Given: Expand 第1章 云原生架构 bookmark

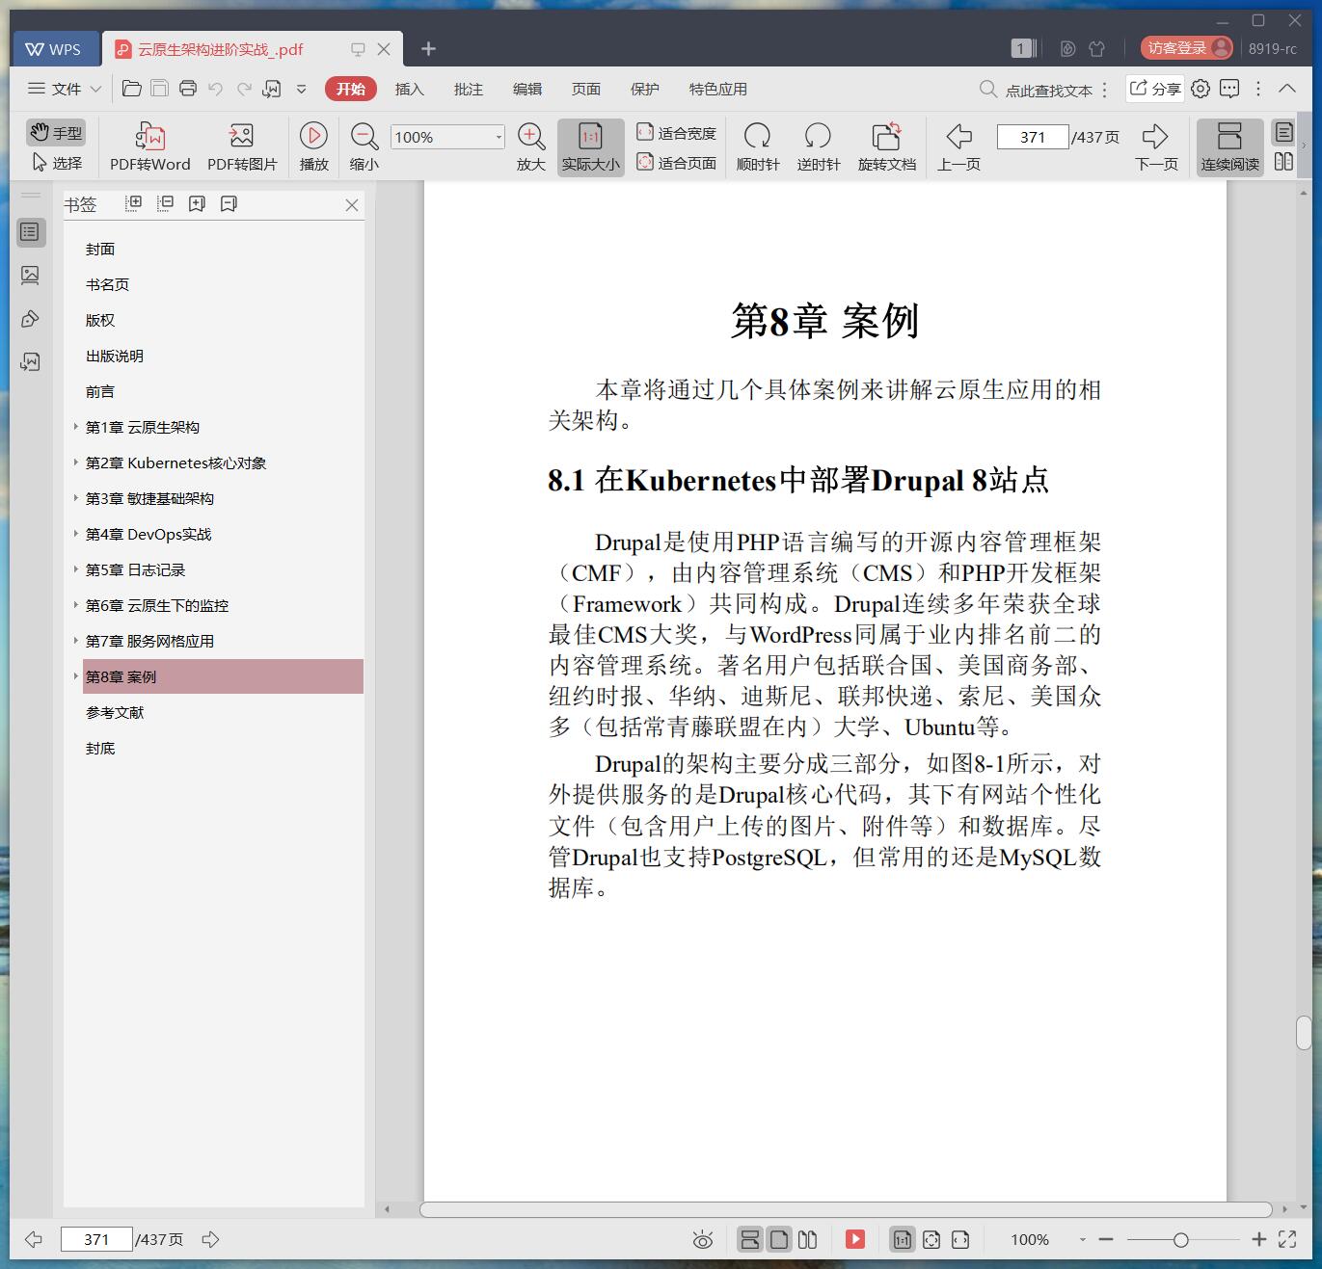Looking at the screenshot, I should pyautogui.click(x=76, y=426).
